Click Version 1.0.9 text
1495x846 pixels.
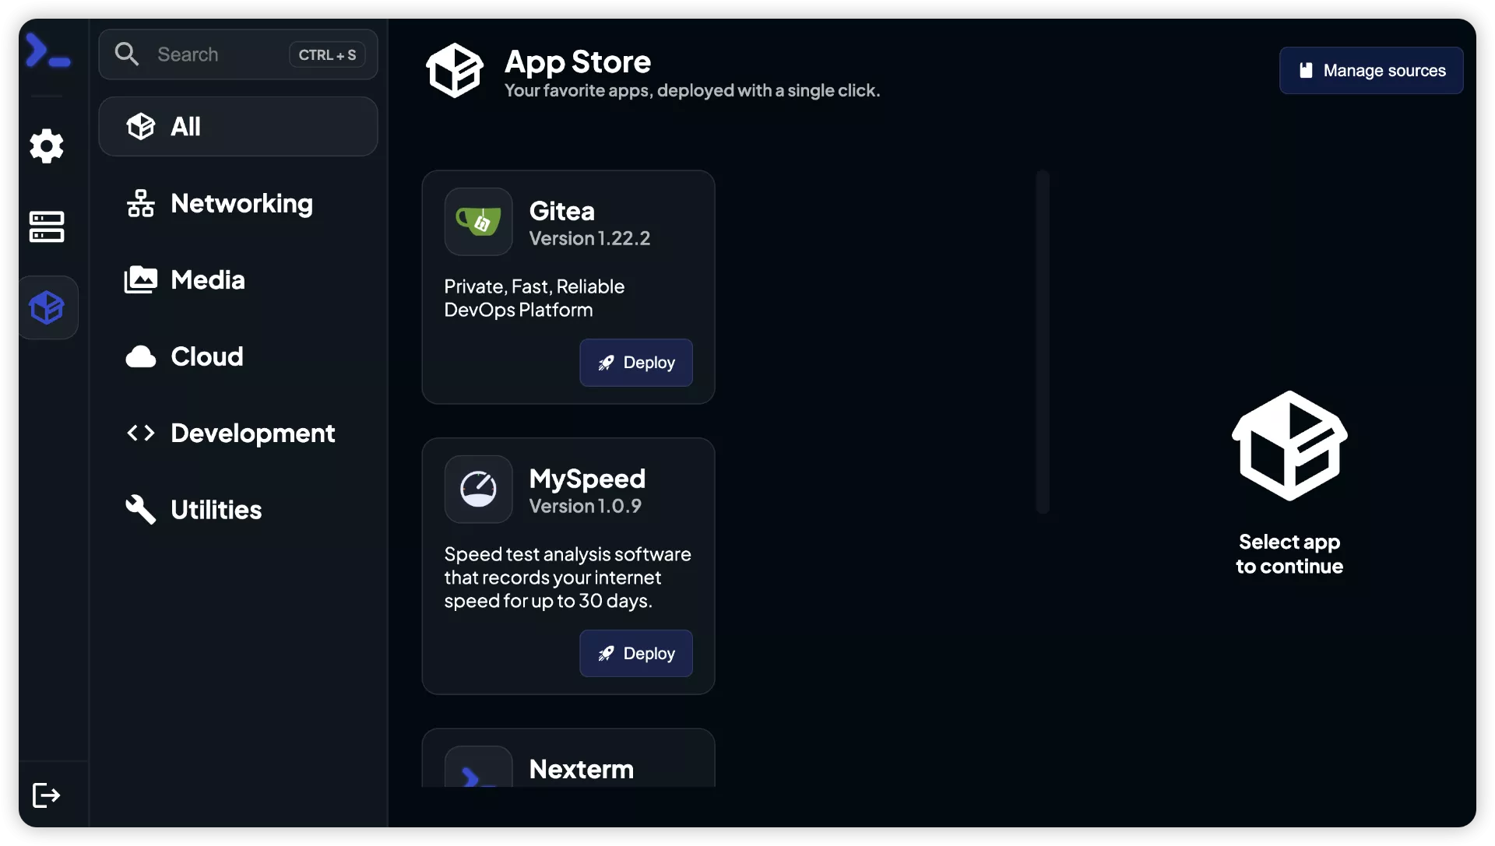[x=585, y=506]
